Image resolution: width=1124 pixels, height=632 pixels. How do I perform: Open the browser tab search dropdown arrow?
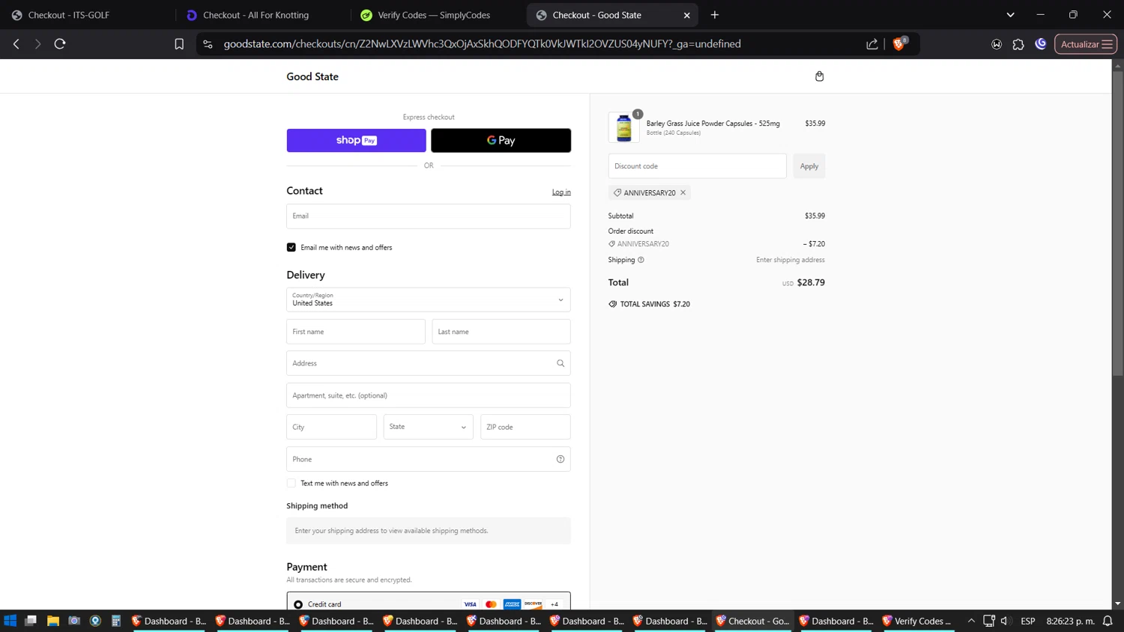tap(1010, 15)
